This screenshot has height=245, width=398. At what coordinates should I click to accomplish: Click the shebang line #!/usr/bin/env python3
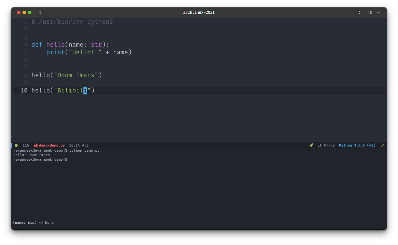click(72, 22)
